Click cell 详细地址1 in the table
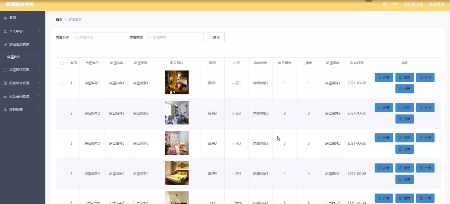The width and height of the screenshot is (450, 204). point(260,83)
